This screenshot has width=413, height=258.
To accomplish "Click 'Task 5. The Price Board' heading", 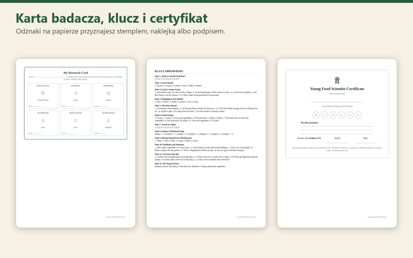I will pos(165,106).
